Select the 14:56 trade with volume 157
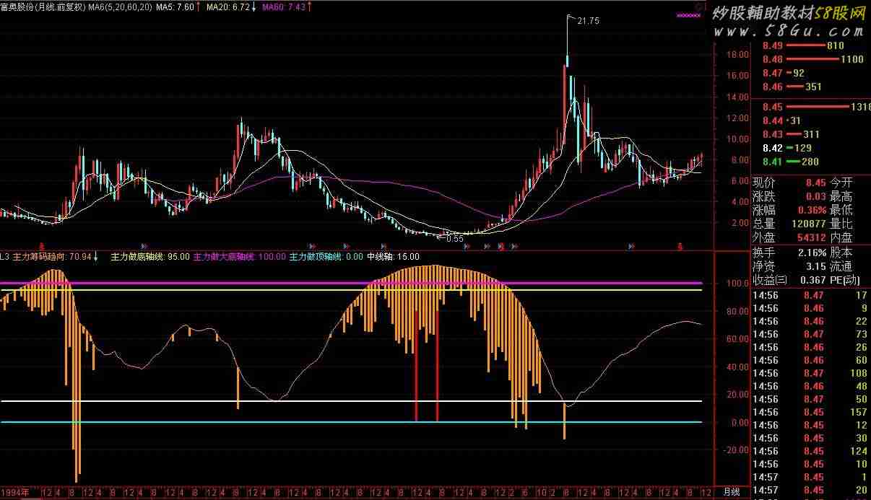The image size is (871, 500). click(x=810, y=412)
